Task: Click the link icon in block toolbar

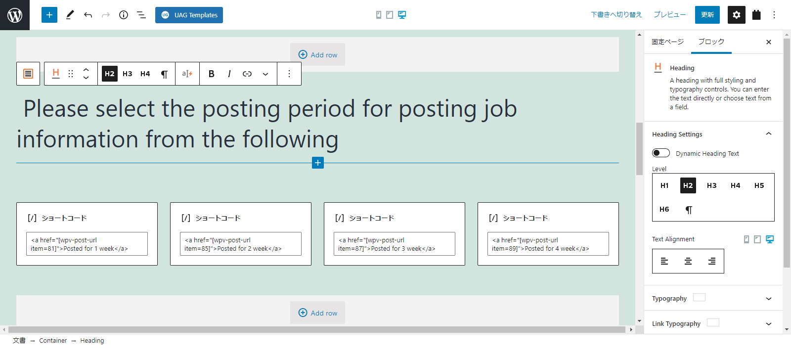Action: 247,74
